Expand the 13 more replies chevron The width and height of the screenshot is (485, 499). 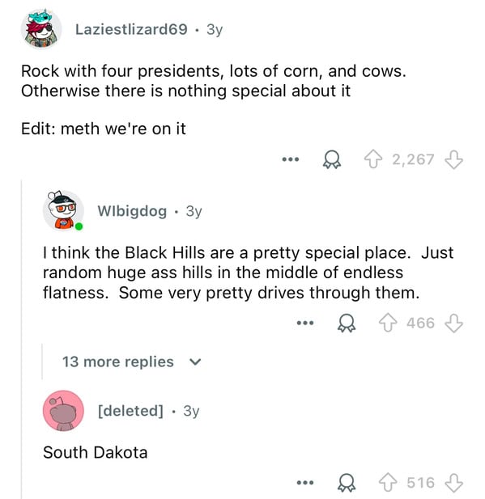point(195,362)
